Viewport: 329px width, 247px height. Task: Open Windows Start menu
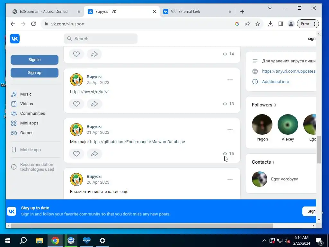8,241
